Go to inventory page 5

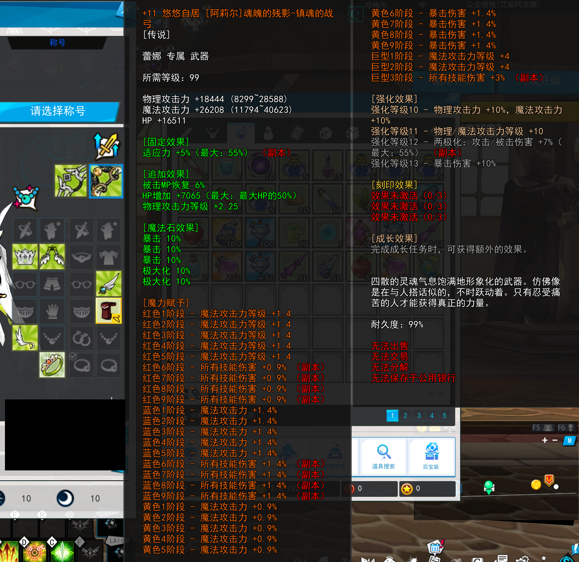point(445,416)
